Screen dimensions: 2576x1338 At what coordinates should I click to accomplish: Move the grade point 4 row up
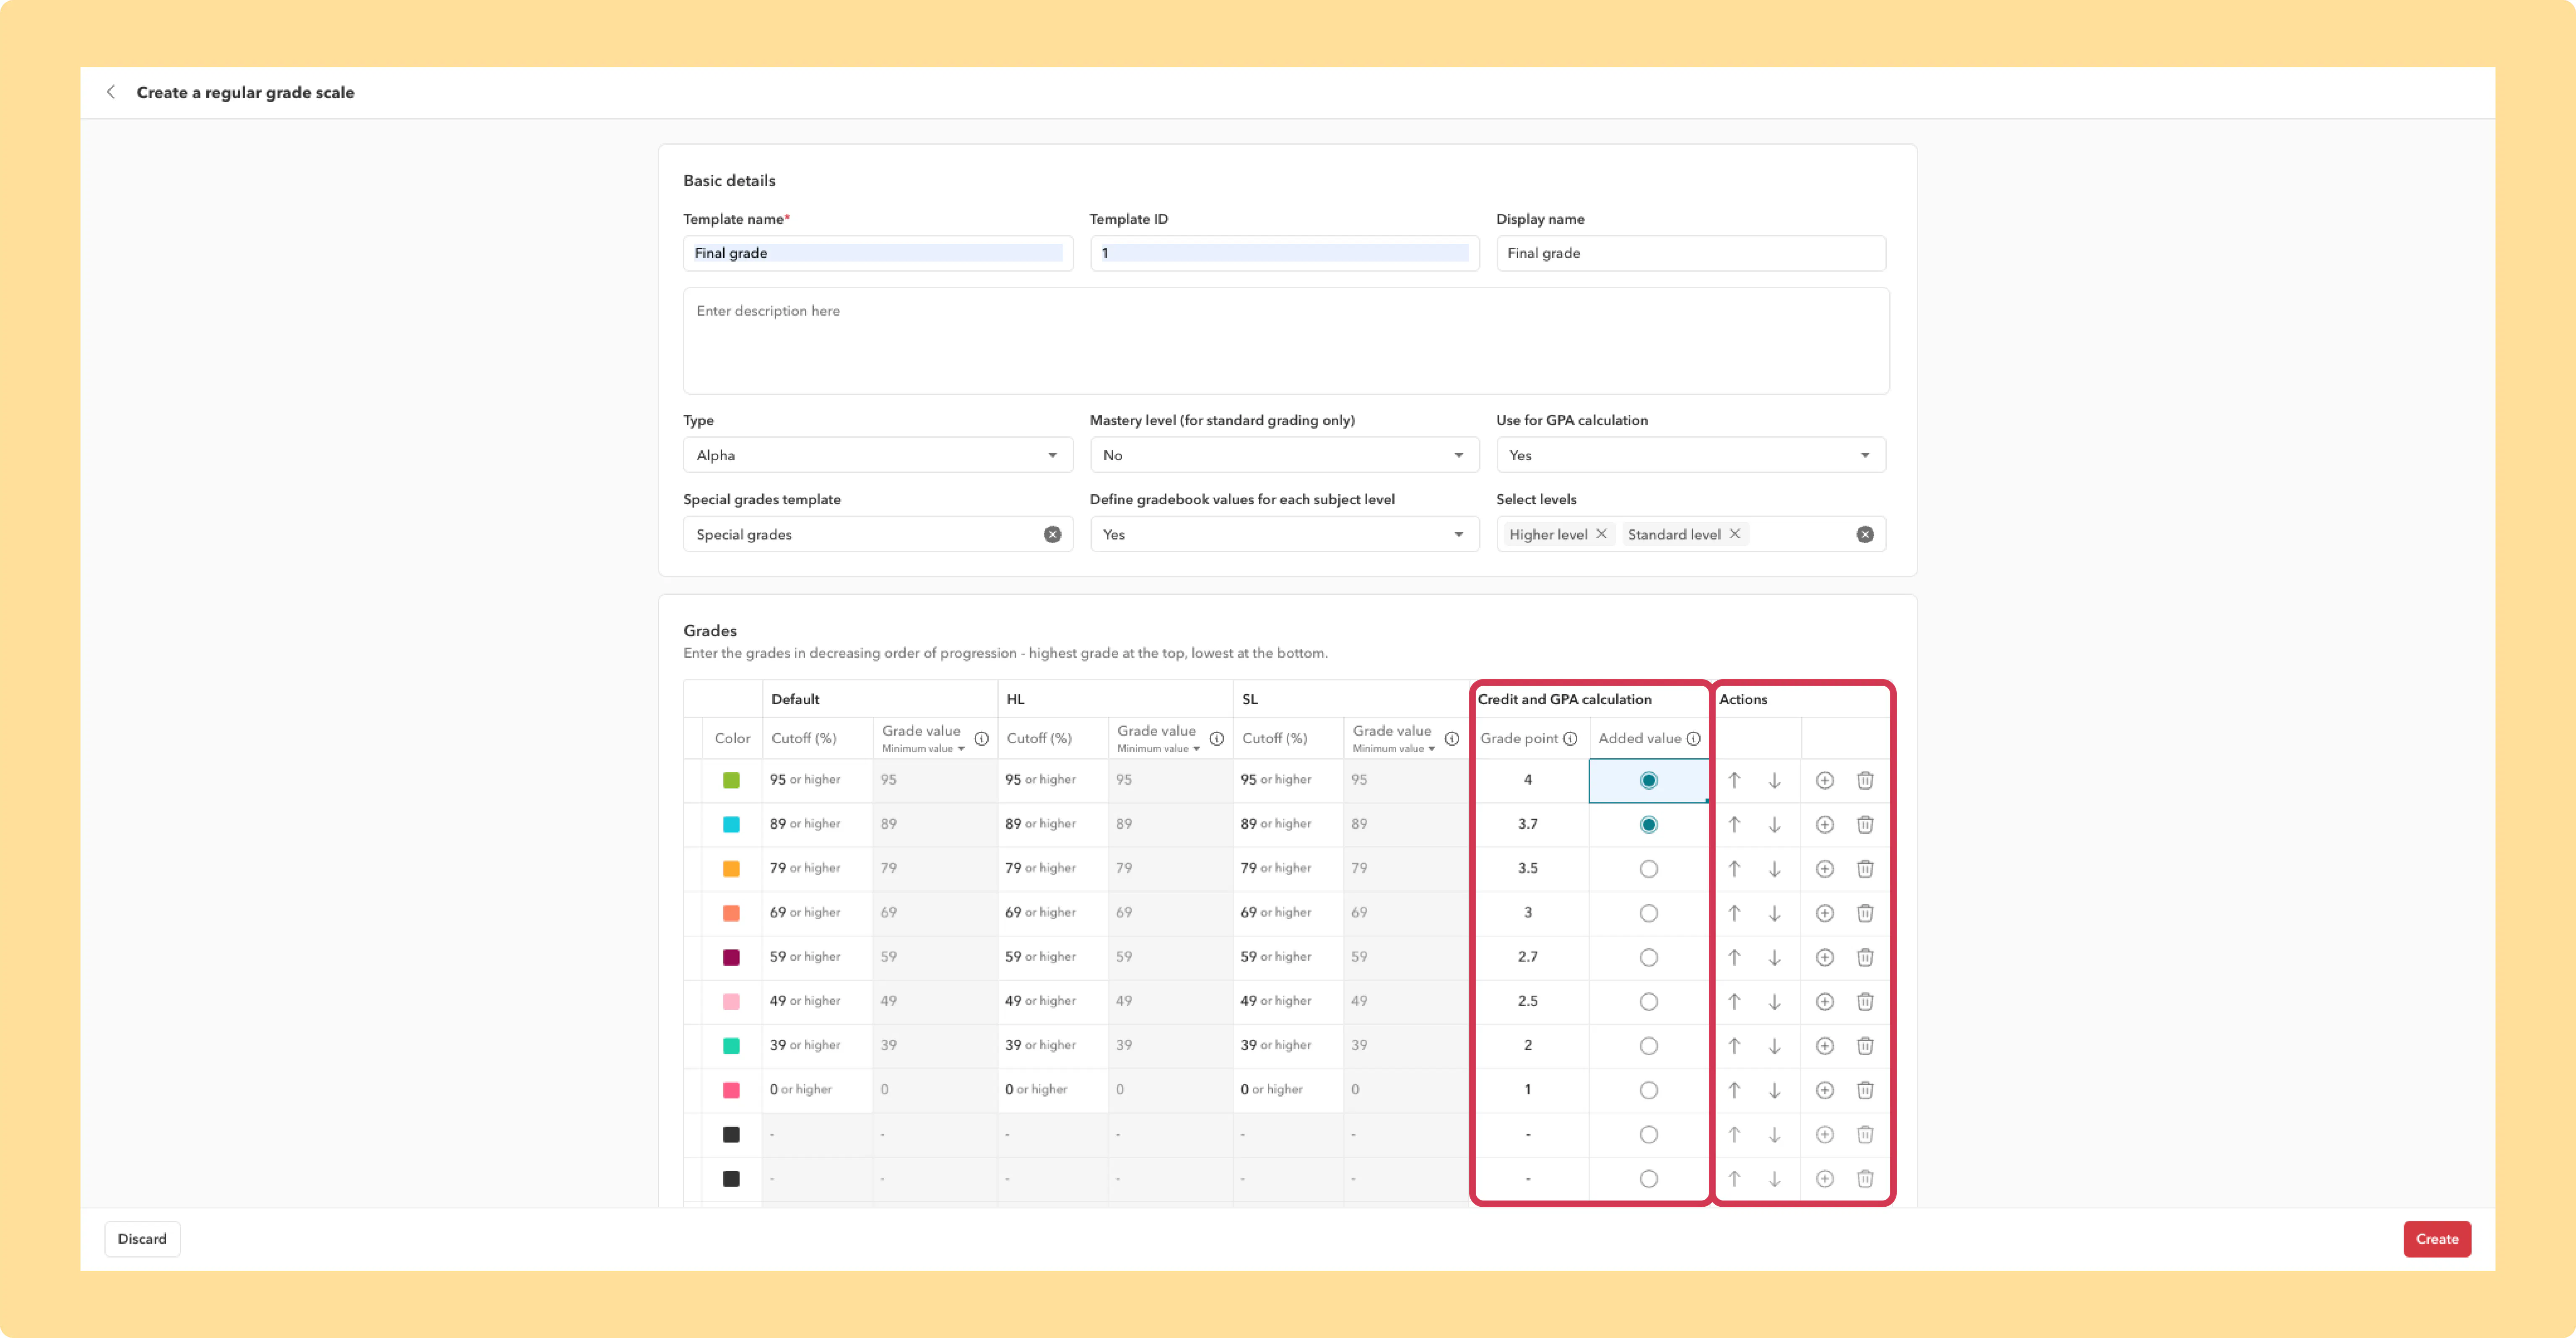(x=1734, y=780)
